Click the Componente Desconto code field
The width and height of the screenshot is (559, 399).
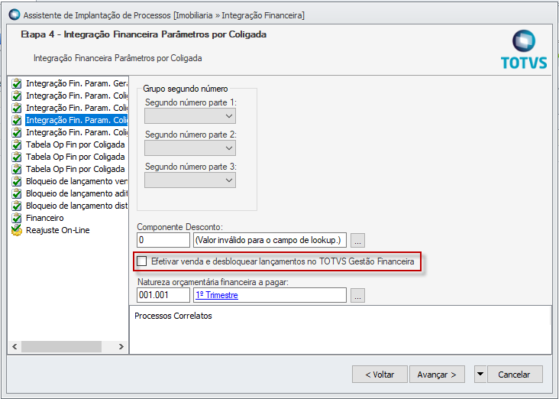(x=163, y=240)
